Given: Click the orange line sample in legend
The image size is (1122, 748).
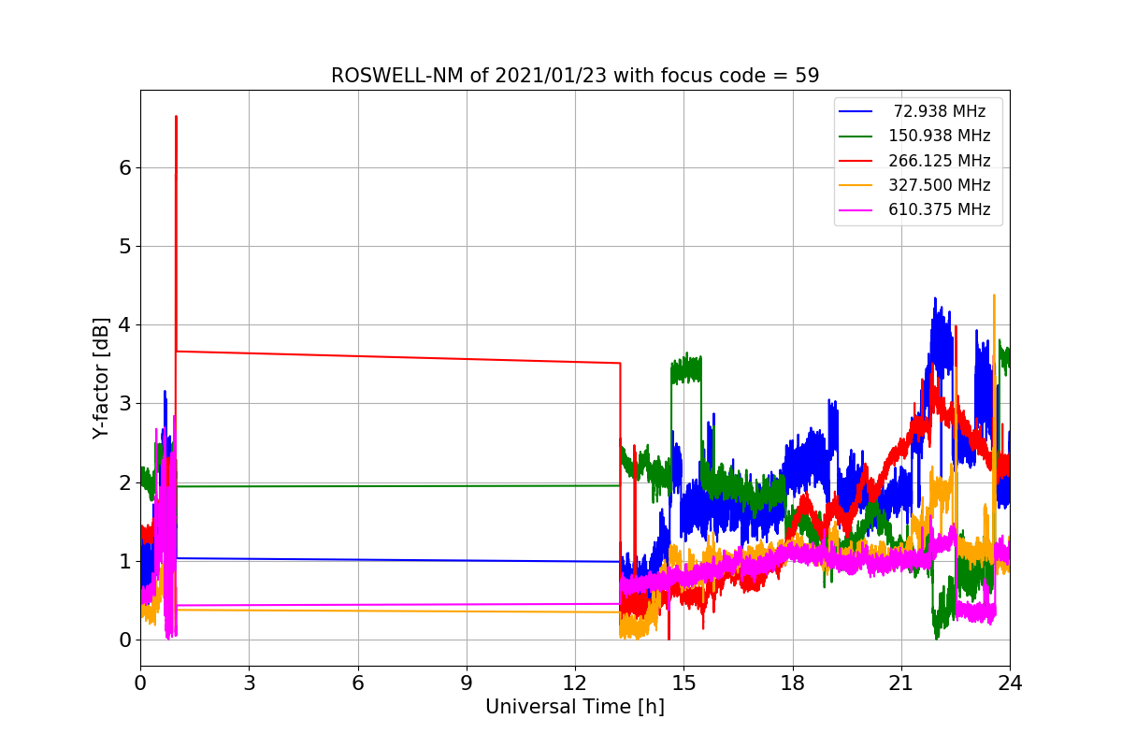Looking at the screenshot, I should click(x=856, y=185).
